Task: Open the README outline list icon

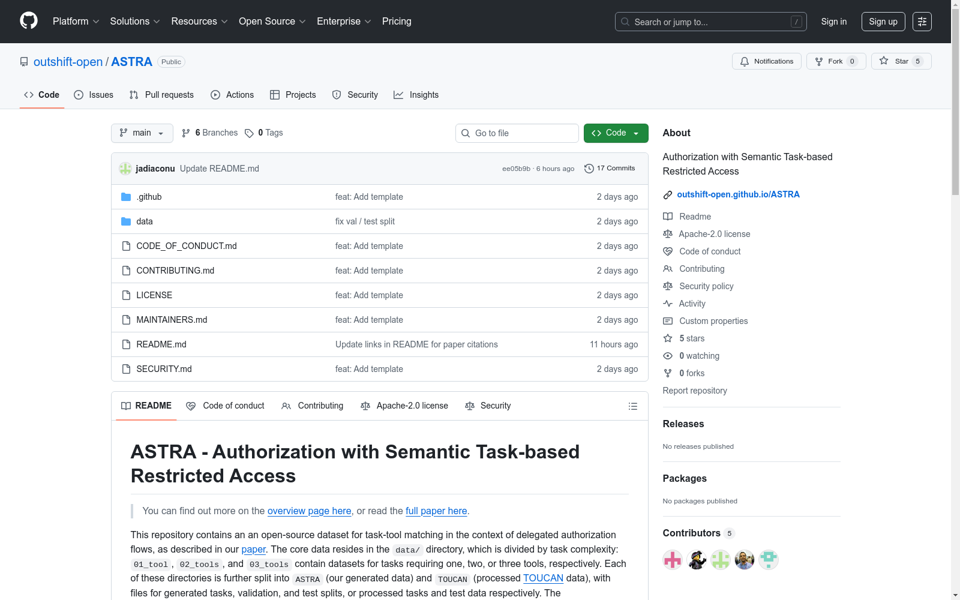Action: coord(632,406)
